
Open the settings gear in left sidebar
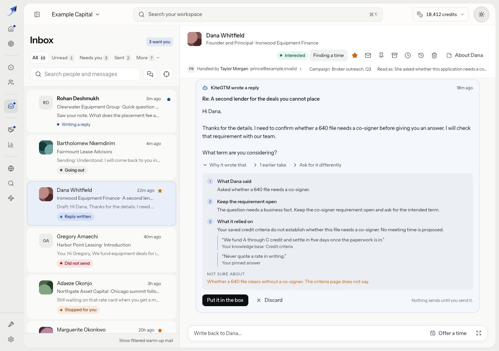(11, 339)
